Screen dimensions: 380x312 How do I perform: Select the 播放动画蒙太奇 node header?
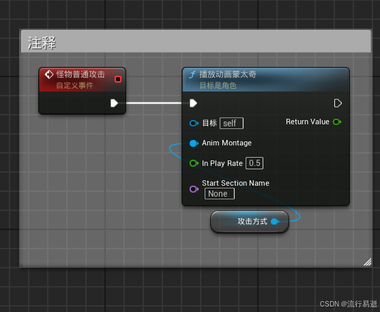(265, 80)
